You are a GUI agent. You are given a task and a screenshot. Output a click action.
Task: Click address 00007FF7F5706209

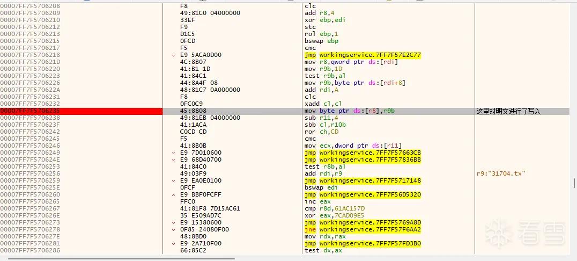pos(30,13)
